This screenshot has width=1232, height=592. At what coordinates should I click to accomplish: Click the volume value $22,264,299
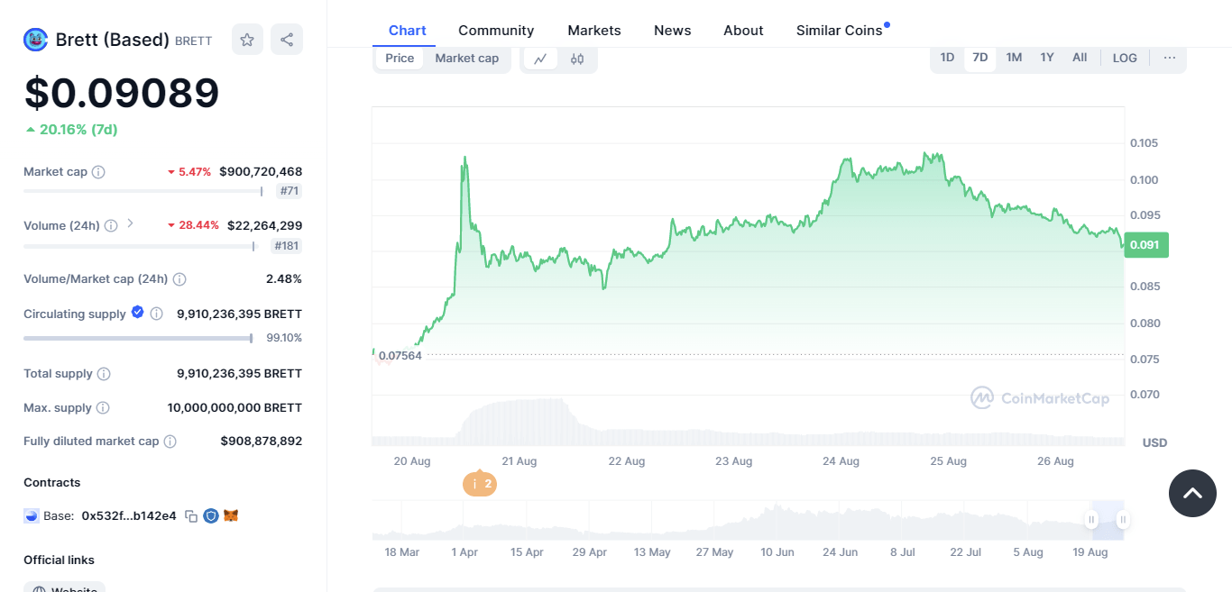[x=265, y=225]
